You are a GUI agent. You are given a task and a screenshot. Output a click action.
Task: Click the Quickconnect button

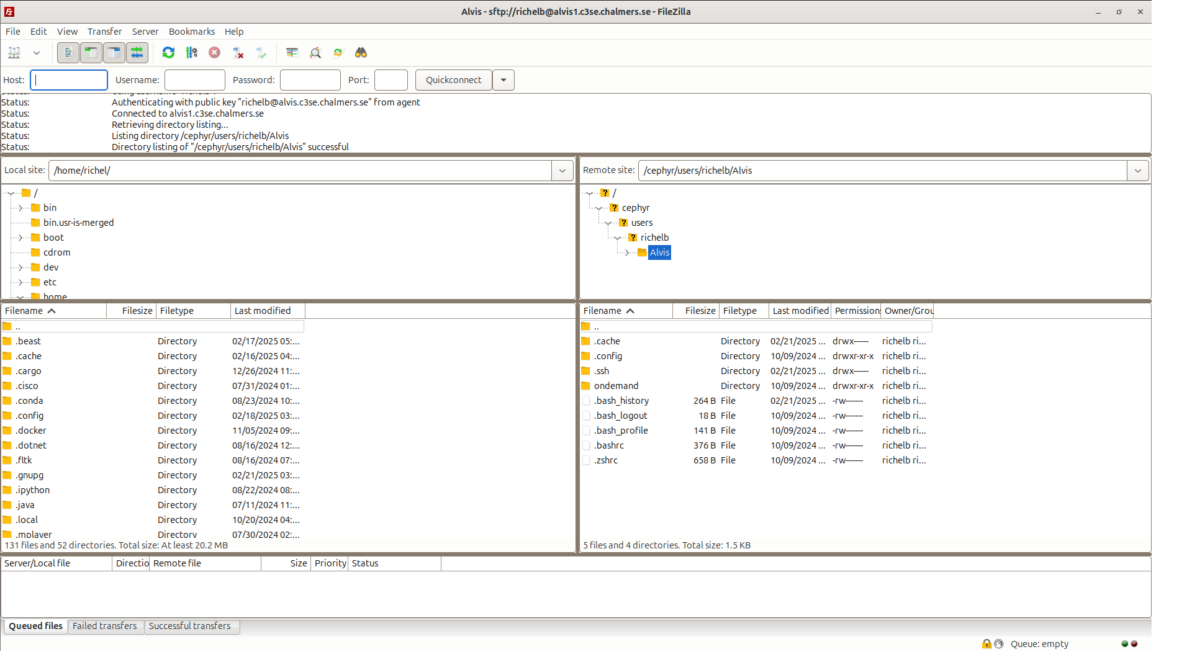coord(453,79)
